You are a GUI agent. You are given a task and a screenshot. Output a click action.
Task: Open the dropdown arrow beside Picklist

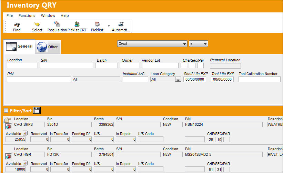(x=109, y=26)
